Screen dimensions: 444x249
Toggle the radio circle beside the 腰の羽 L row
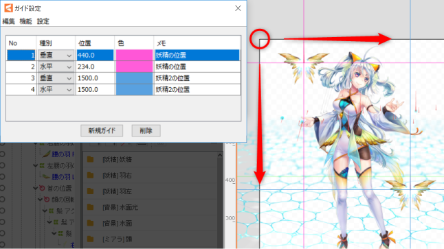coord(3,177)
